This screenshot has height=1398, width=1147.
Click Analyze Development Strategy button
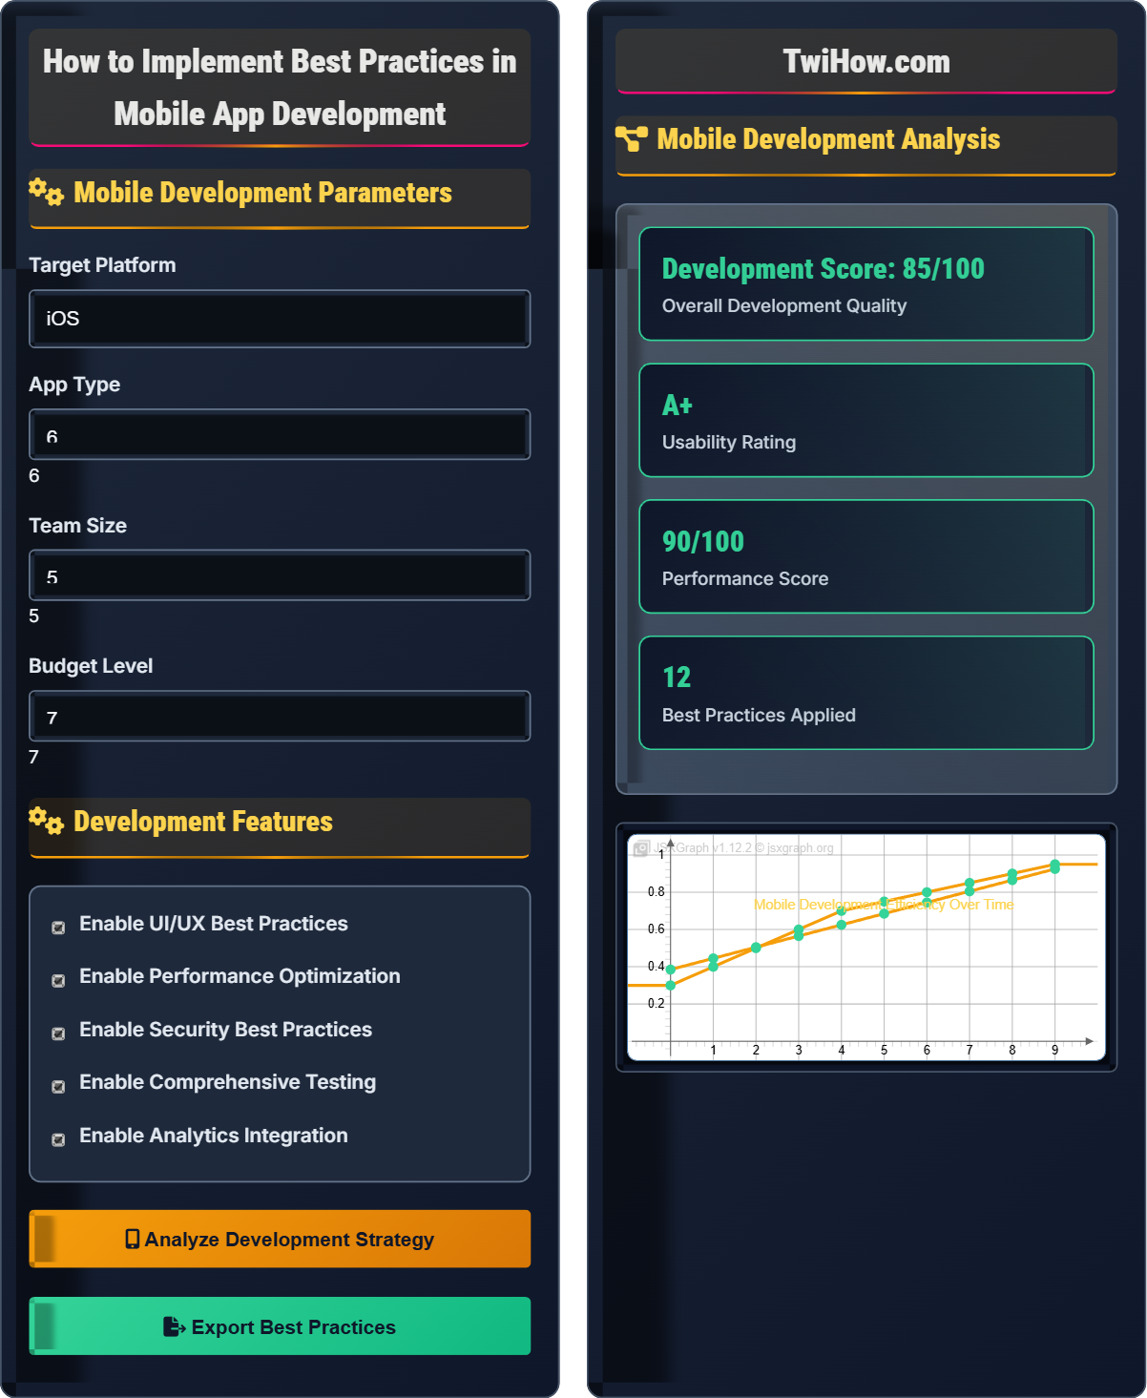(280, 1239)
